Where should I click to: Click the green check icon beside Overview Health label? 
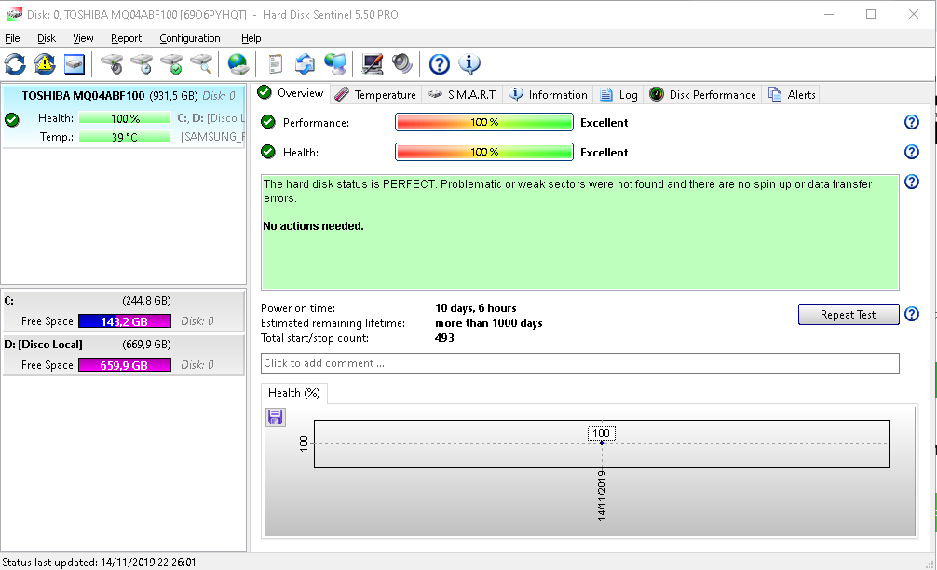point(268,153)
